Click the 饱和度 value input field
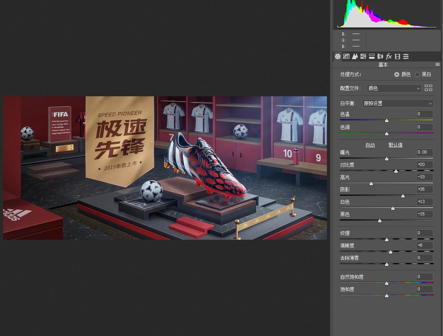443x336 pixels. pyautogui.click(x=424, y=289)
